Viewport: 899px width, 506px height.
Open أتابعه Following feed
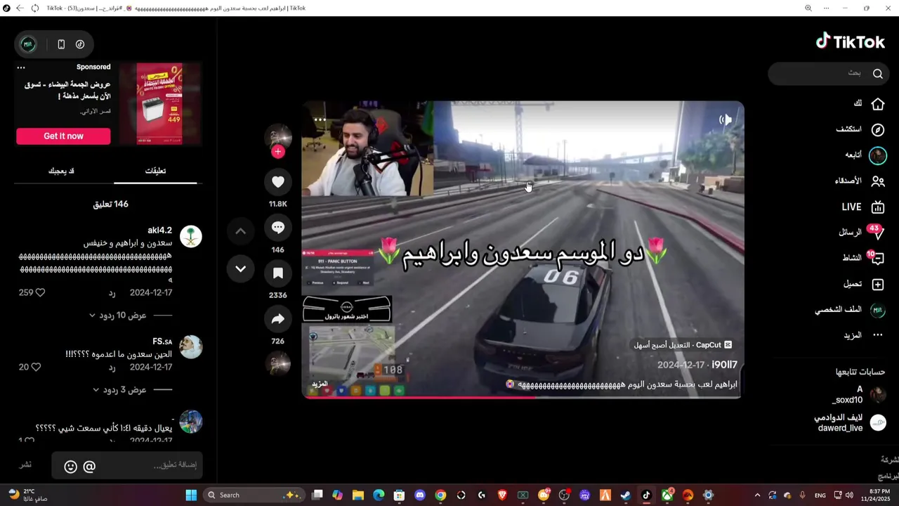click(865, 155)
